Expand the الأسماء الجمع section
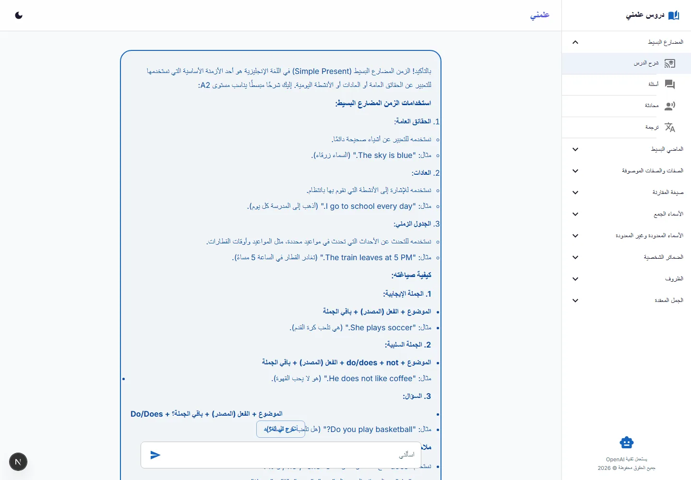 626,214
